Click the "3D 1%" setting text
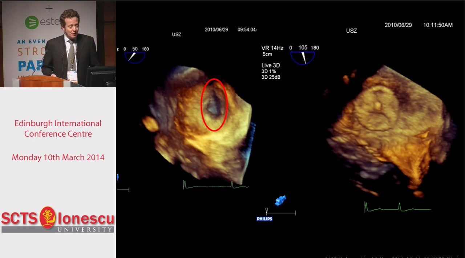The width and height of the screenshot is (465, 258). tap(269, 71)
